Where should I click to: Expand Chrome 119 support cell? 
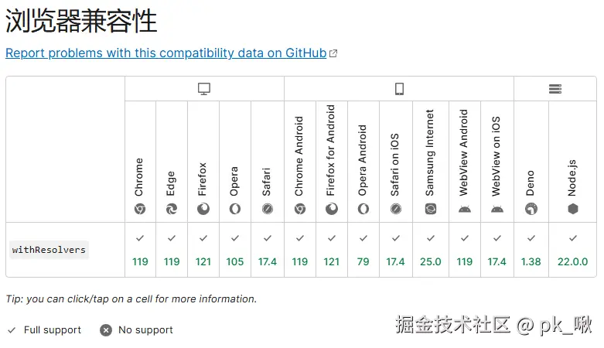coord(140,250)
